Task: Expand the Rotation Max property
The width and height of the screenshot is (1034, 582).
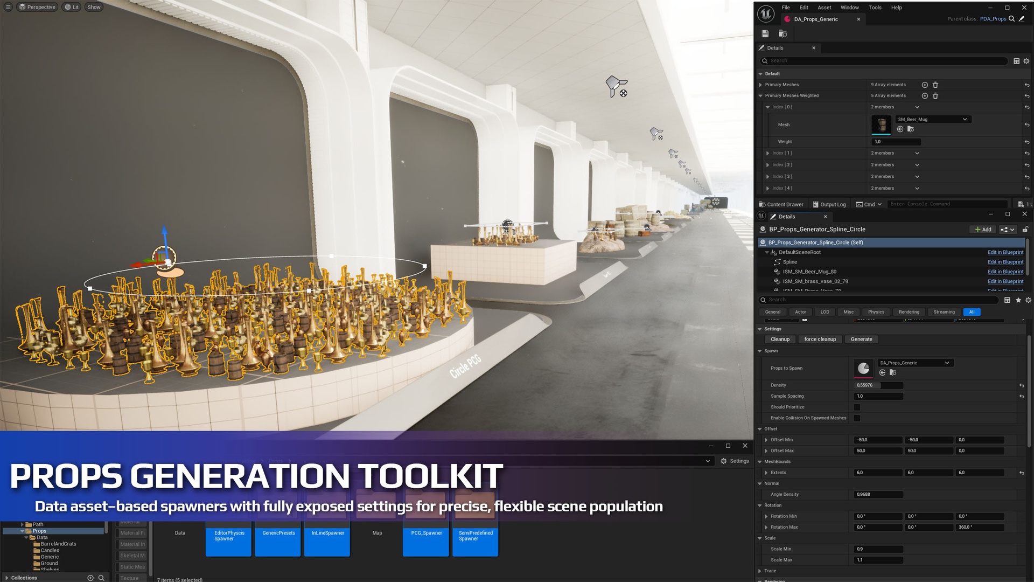Action: click(766, 528)
